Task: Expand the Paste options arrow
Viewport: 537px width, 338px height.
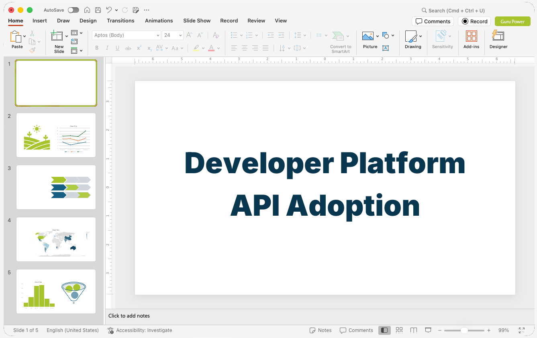Action: pos(25,36)
